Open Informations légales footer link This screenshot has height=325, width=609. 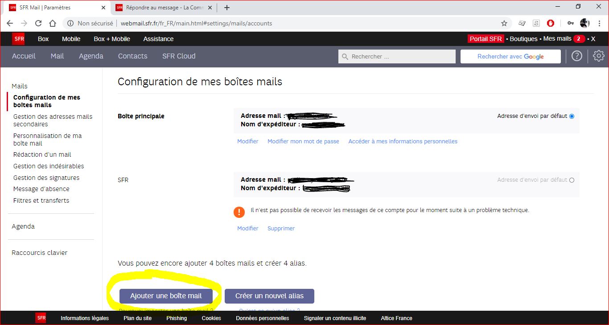point(85,318)
